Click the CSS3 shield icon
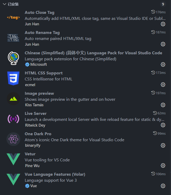Viewport: 171px width, 195px height. 13,78
